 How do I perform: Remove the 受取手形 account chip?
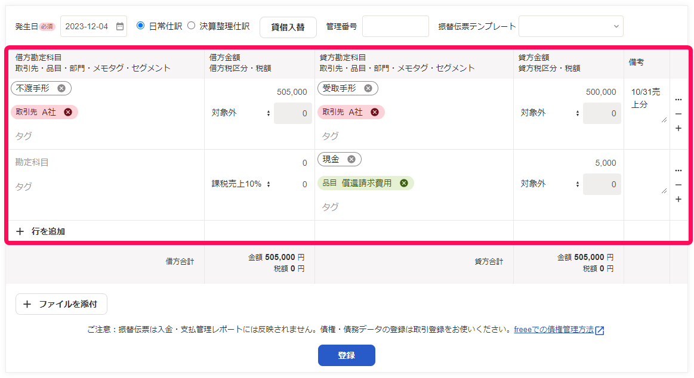[x=368, y=88]
